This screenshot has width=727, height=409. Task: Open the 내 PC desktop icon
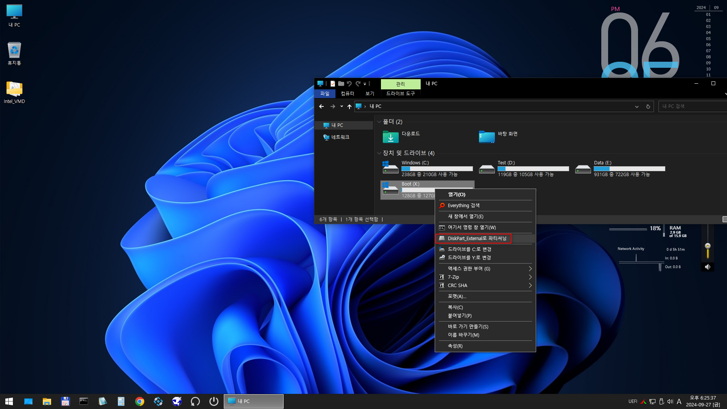point(14,16)
